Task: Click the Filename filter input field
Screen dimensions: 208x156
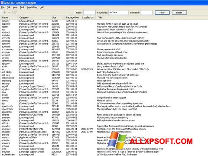Action: coord(146,13)
